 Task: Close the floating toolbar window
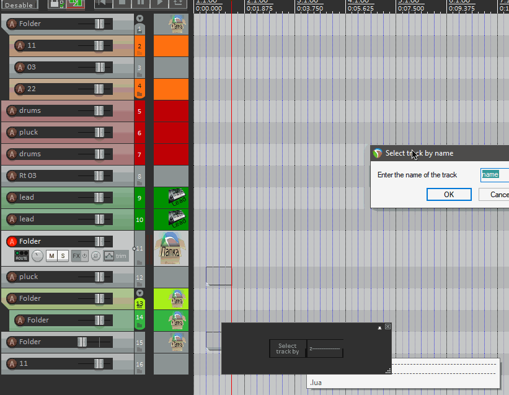(x=388, y=327)
